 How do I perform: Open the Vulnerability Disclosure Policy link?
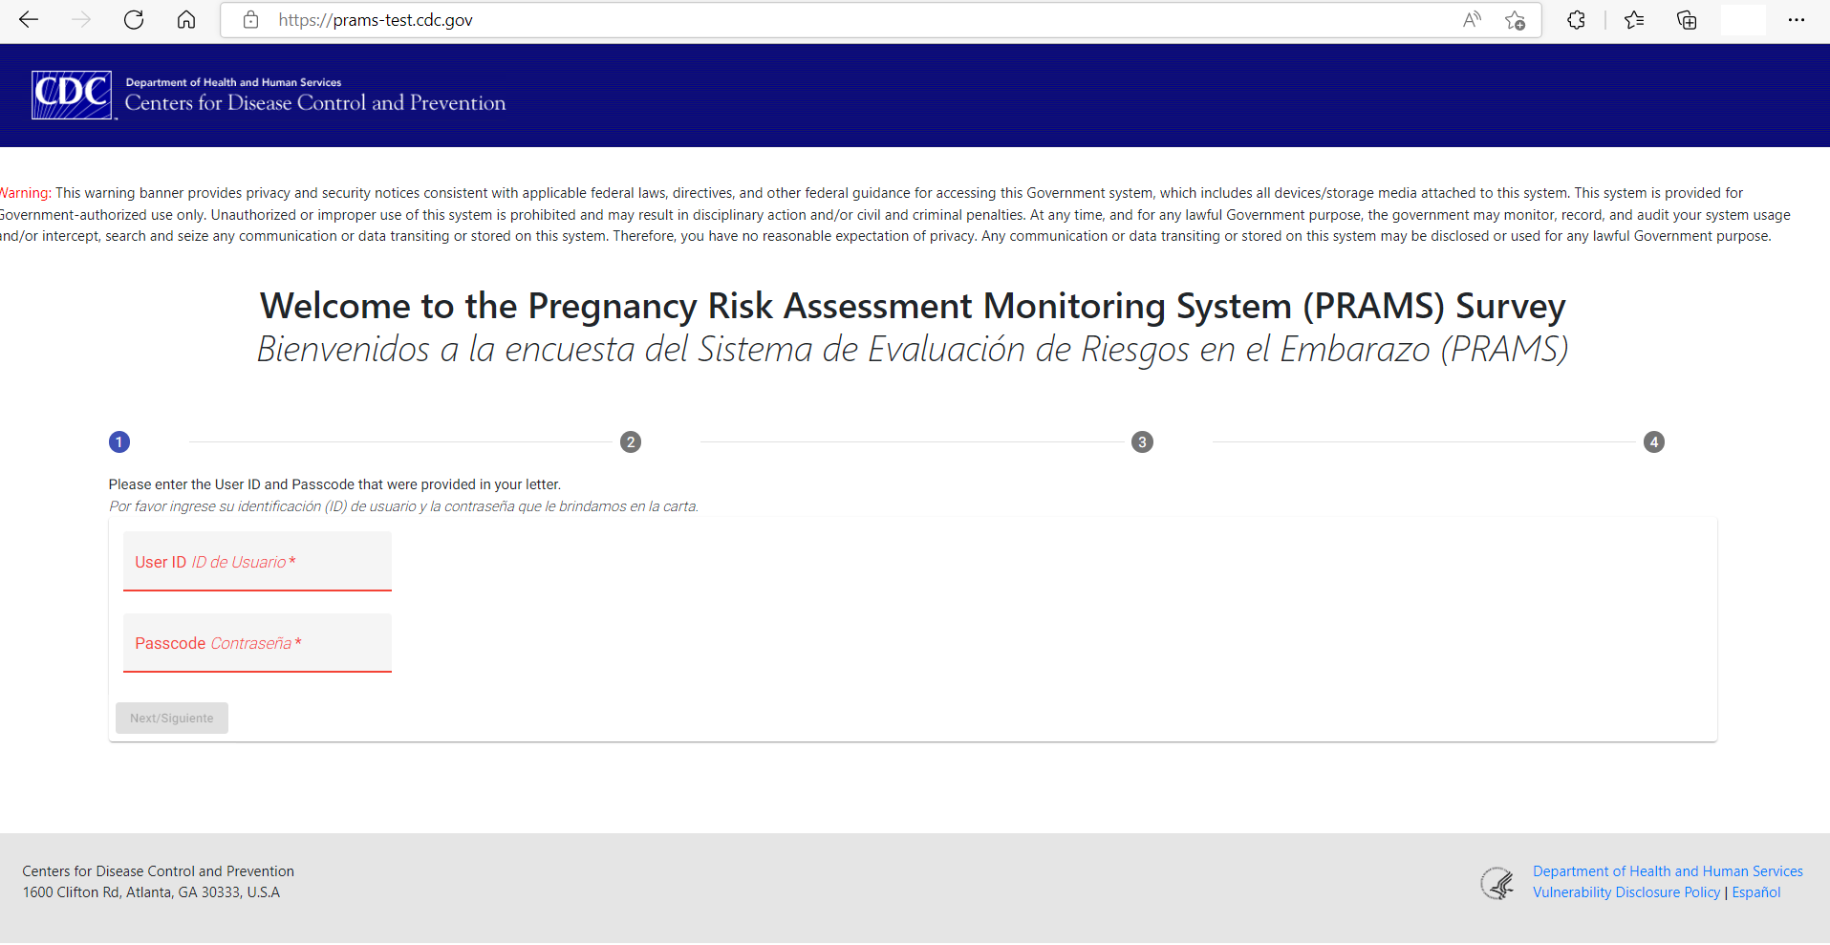click(x=1626, y=892)
